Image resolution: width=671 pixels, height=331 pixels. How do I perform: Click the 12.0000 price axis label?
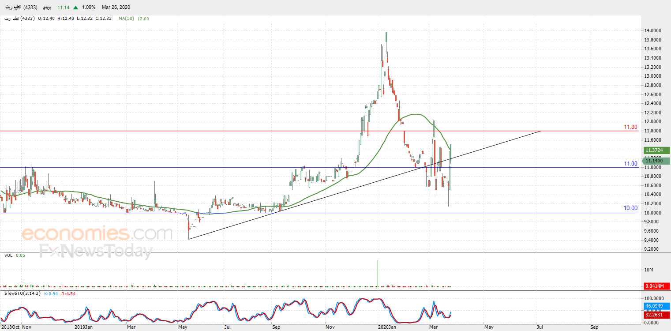coord(654,121)
